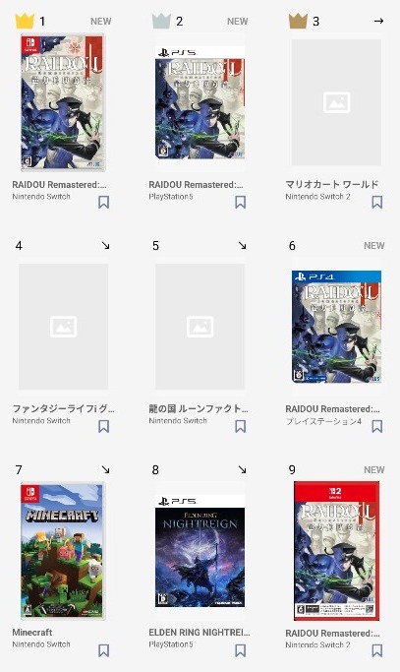Bookmark the RAIDOU PS4 edition

(376, 426)
